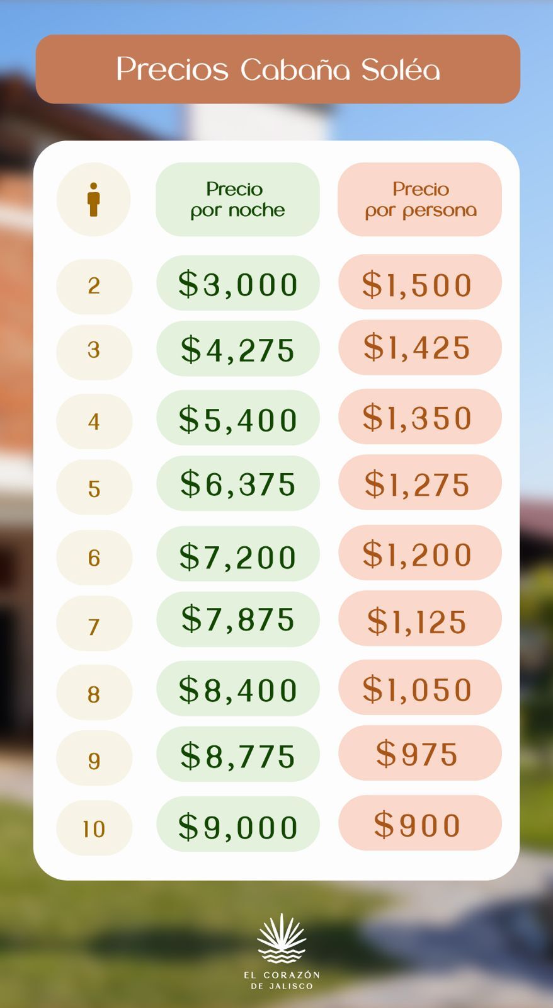
Task: Click the $6,375 nightly price
Action: click(237, 484)
